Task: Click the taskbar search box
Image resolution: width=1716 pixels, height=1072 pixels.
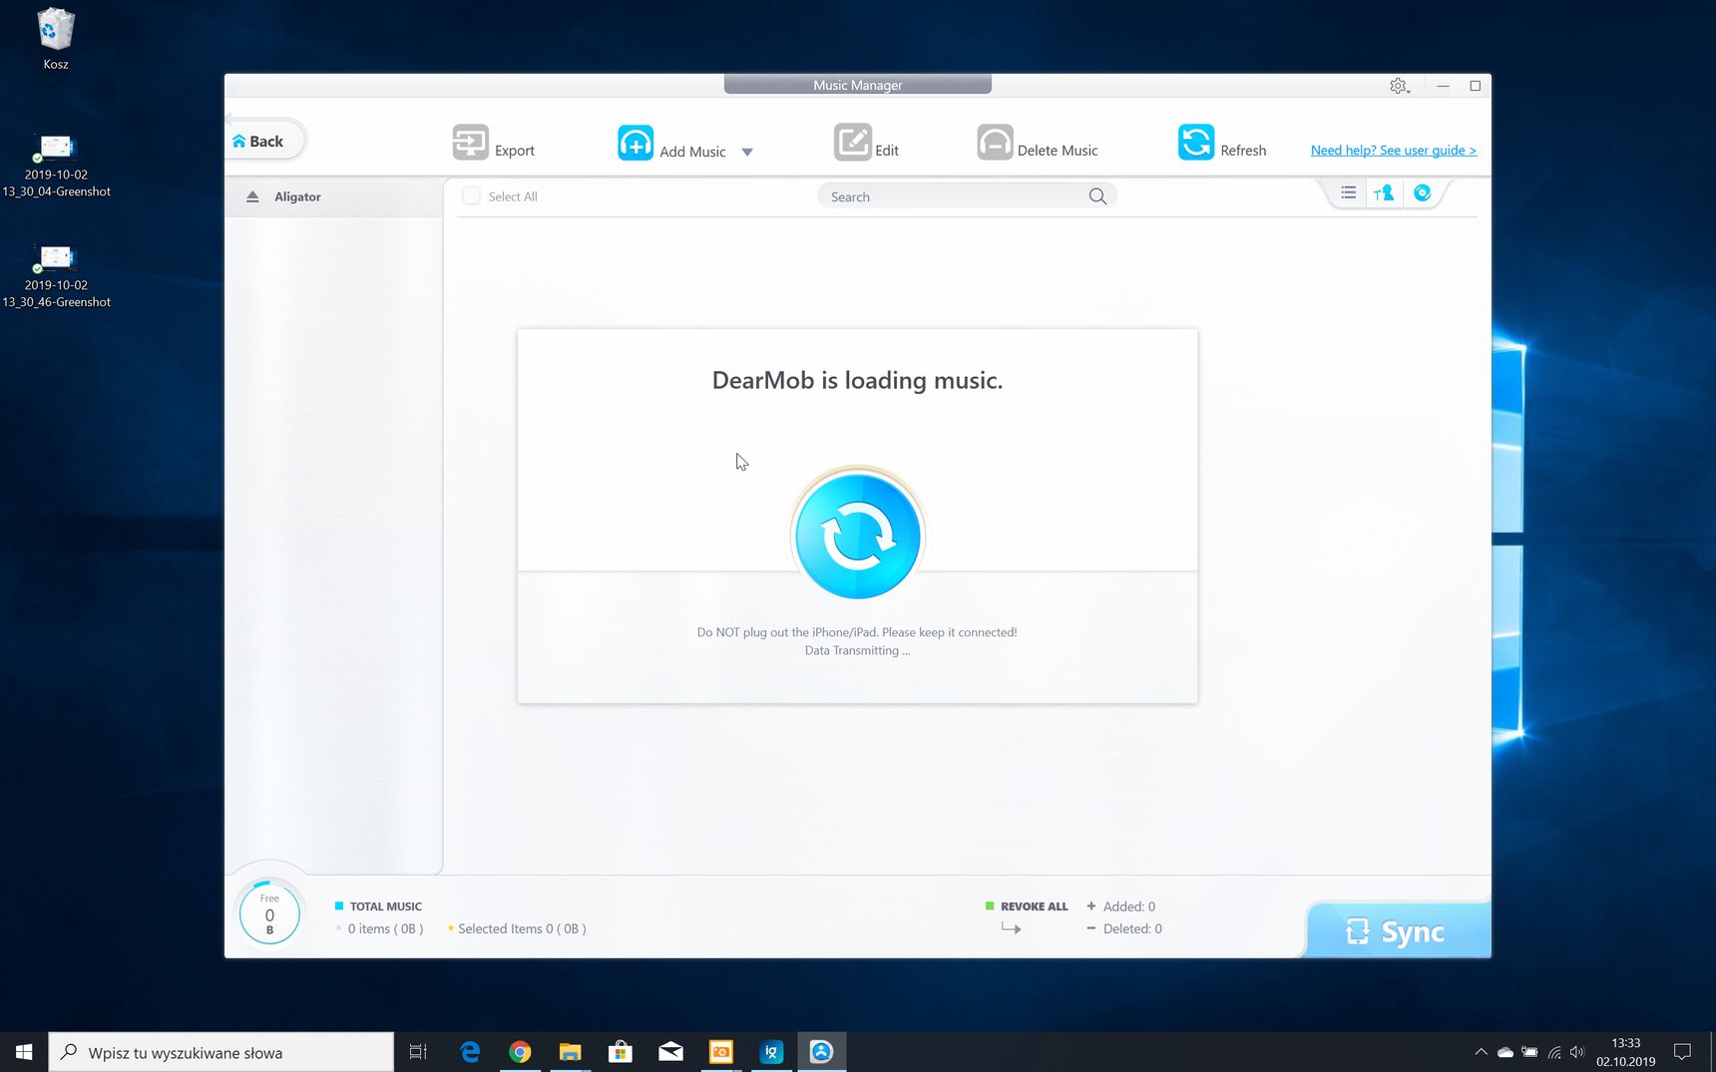Action: pyautogui.click(x=220, y=1052)
